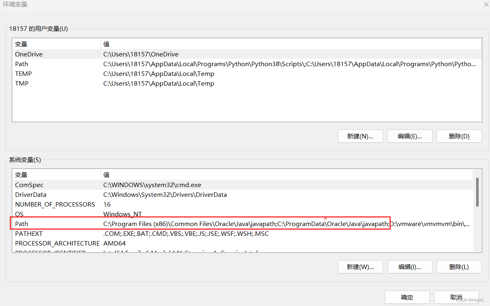Select the TEMP user variable
Viewport: 490px width, 306px height.
[x=247, y=74]
